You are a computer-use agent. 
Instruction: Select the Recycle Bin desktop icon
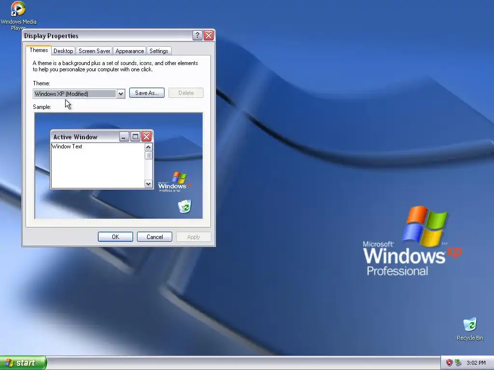(470, 329)
